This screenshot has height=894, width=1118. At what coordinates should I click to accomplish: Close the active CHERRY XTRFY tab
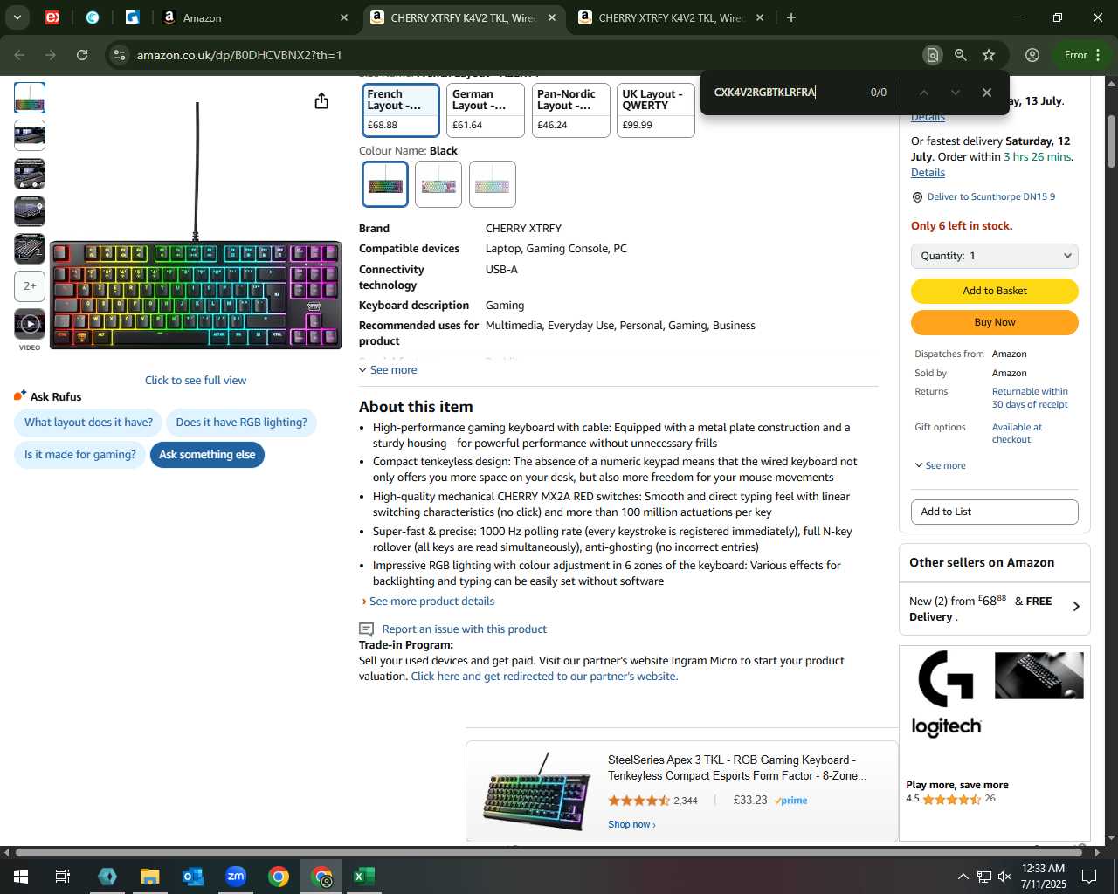[552, 17]
